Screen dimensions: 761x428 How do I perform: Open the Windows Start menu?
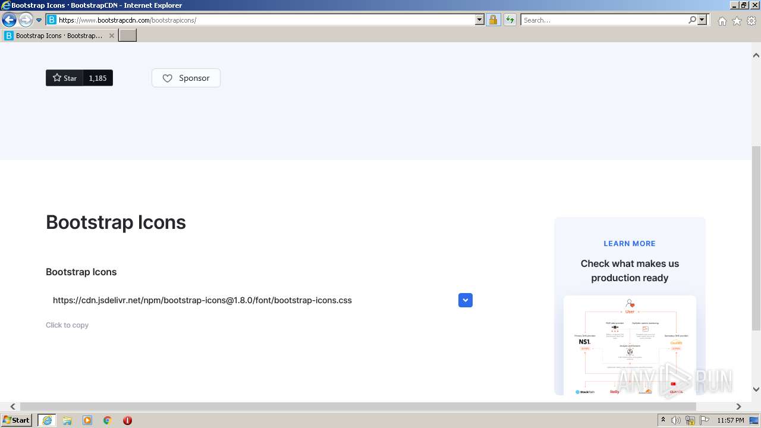(x=16, y=420)
